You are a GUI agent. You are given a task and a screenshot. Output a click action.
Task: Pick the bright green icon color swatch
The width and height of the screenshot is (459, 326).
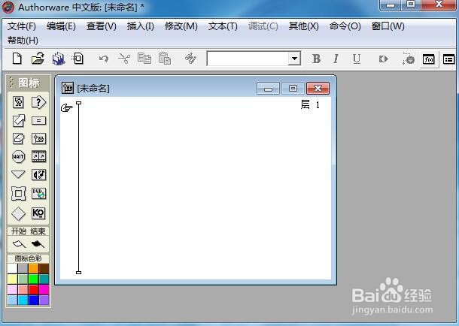33,279
